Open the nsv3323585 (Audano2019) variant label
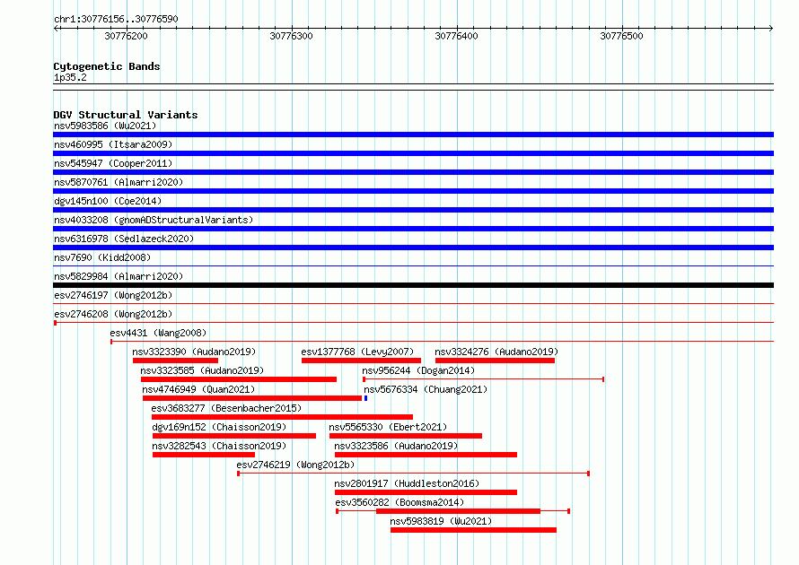799x565 pixels. [x=202, y=370]
